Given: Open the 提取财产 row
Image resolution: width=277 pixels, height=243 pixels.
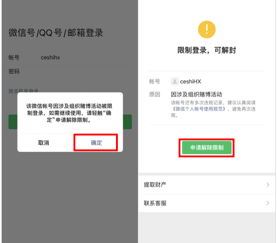Looking at the screenshot, I should pos(207,185).
